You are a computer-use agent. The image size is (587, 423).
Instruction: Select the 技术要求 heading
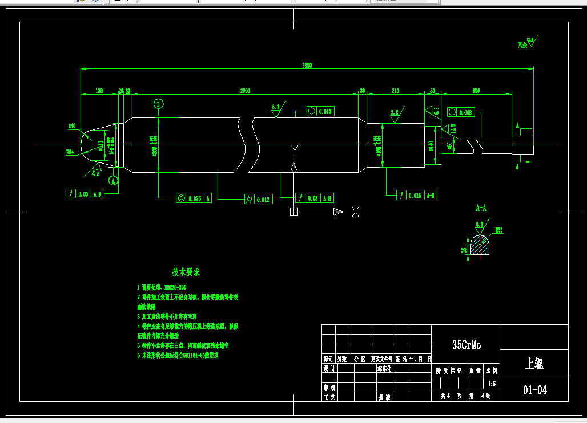pyautogui.click(x=186, y=272)
